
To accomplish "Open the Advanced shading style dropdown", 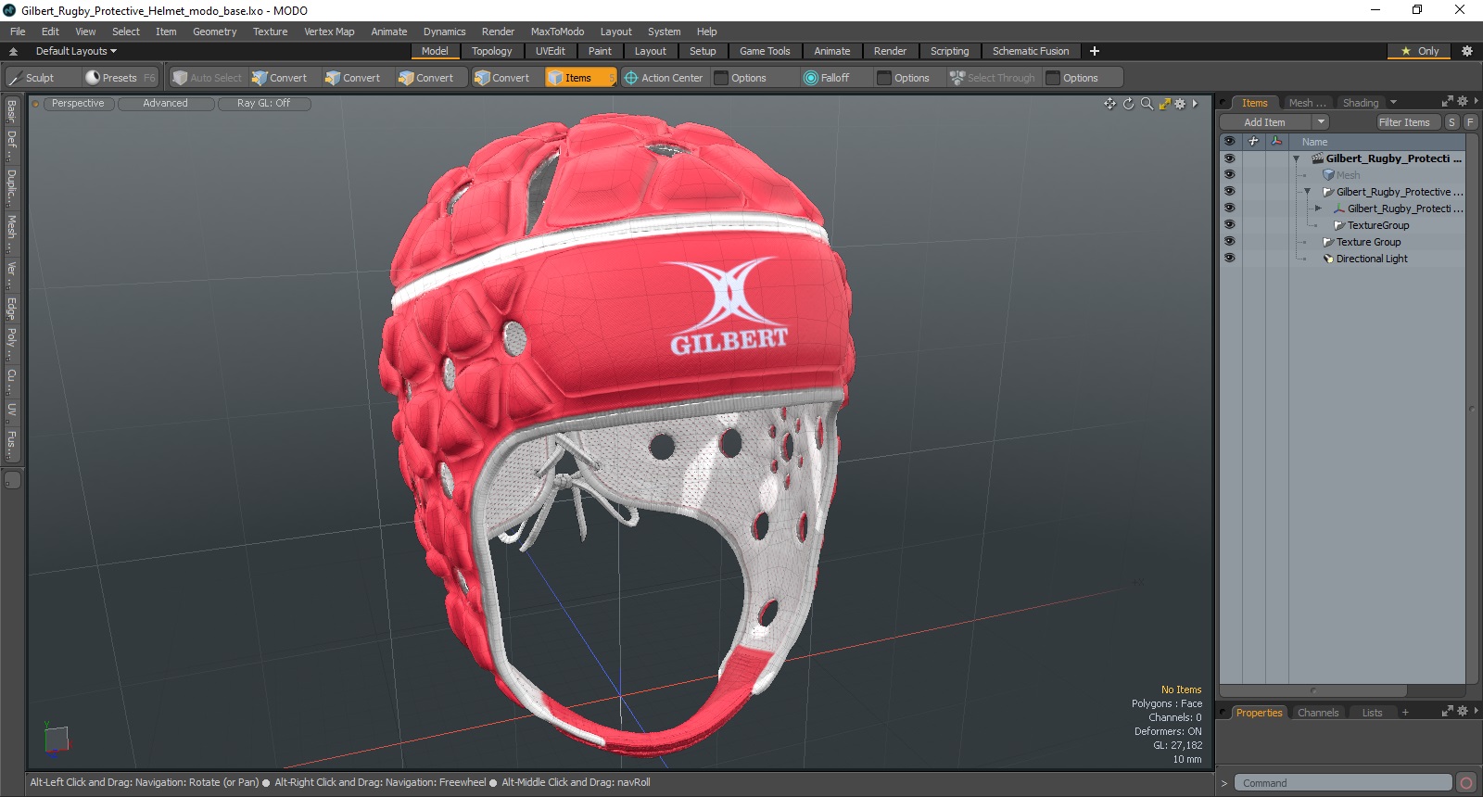I will pos(165,104).
